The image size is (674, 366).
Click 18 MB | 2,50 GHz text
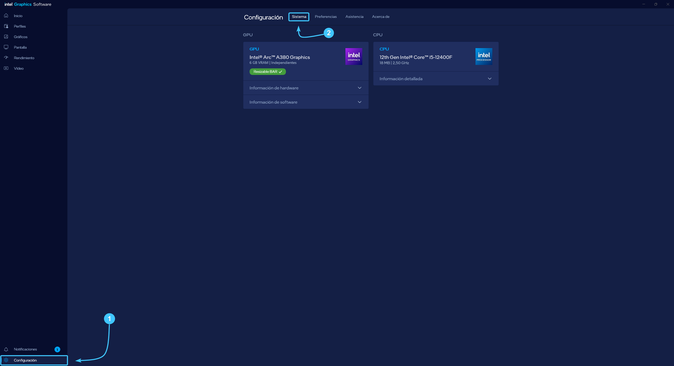[x=394, y=63]
